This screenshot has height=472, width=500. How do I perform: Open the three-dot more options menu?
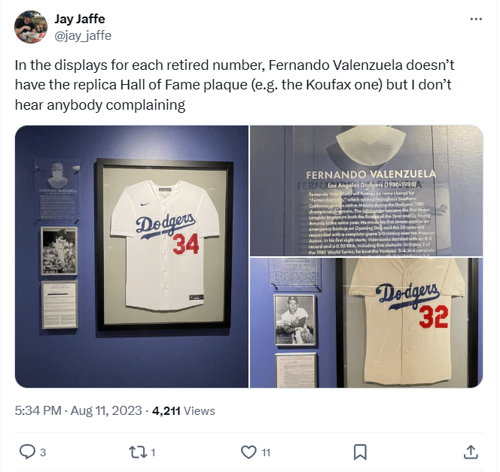tap(476, 19)
